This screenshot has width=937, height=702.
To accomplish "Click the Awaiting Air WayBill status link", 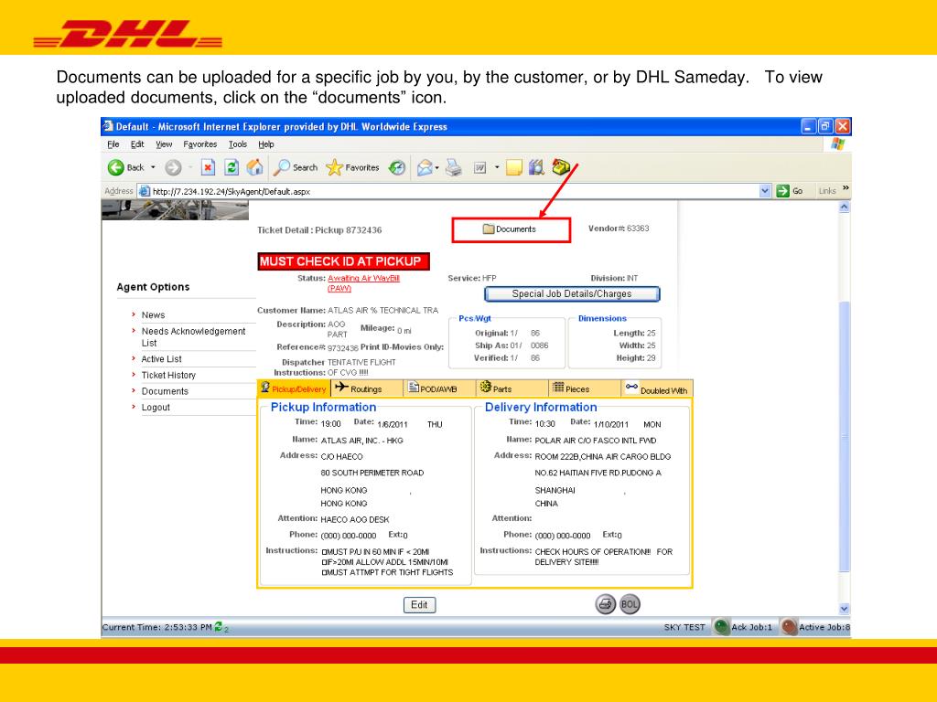I will [x=363, y=283].
